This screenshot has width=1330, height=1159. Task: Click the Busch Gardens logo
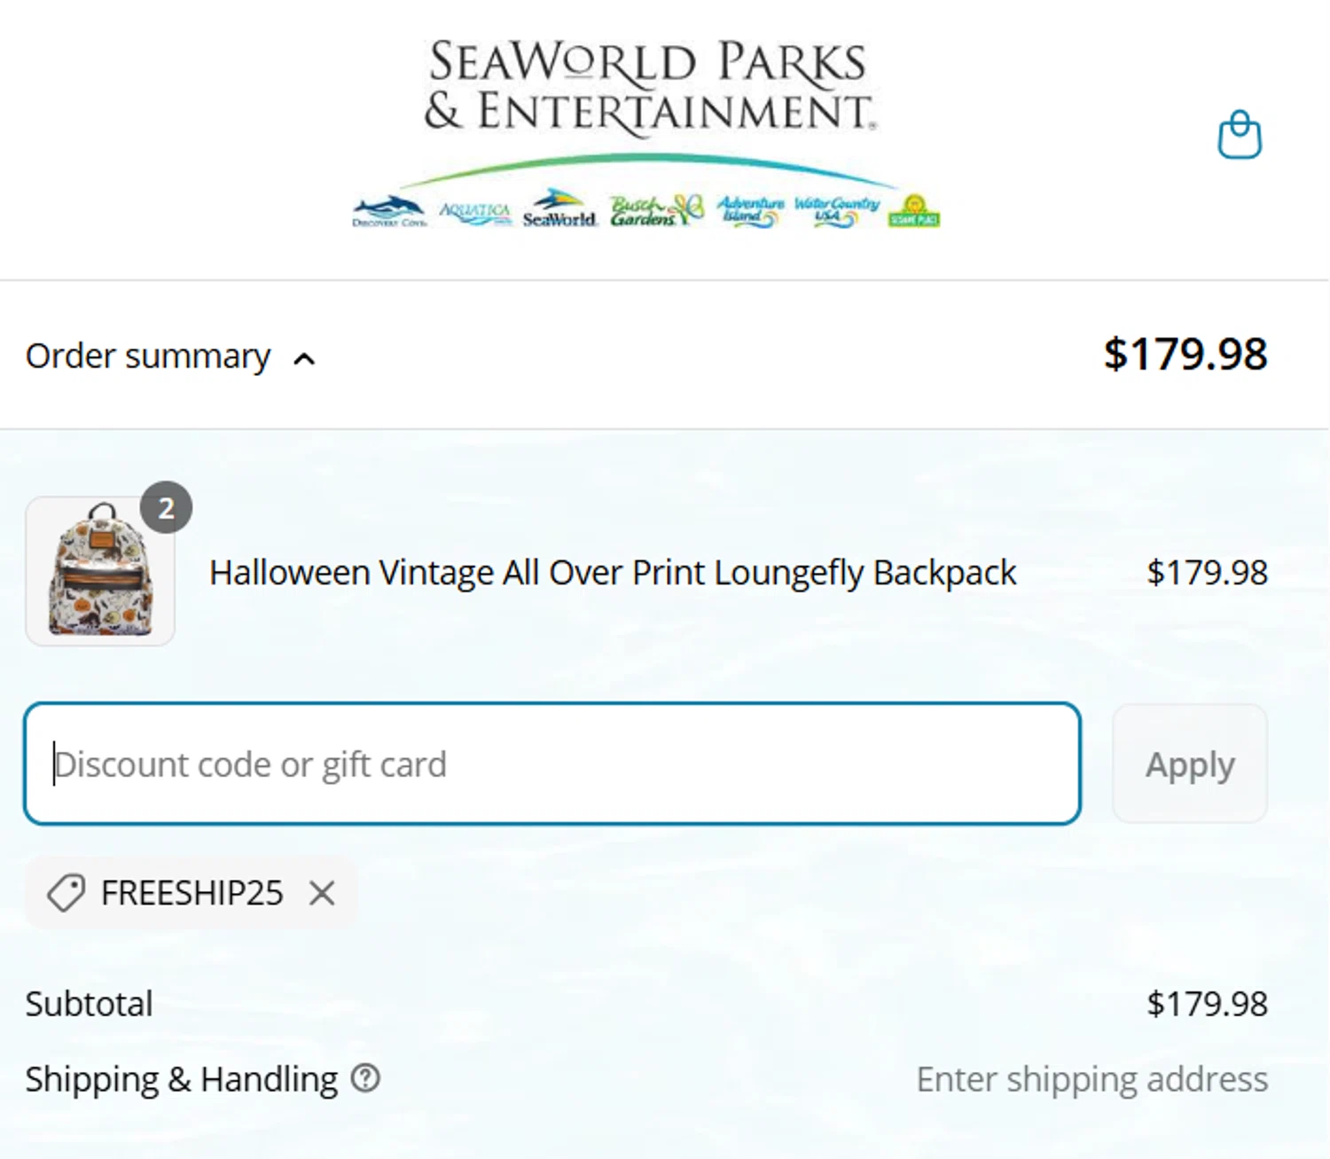pos(655,211)
